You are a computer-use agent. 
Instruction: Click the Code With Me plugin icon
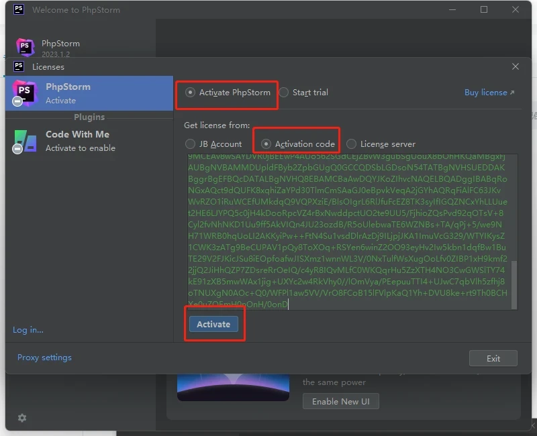tap(25, 141)
